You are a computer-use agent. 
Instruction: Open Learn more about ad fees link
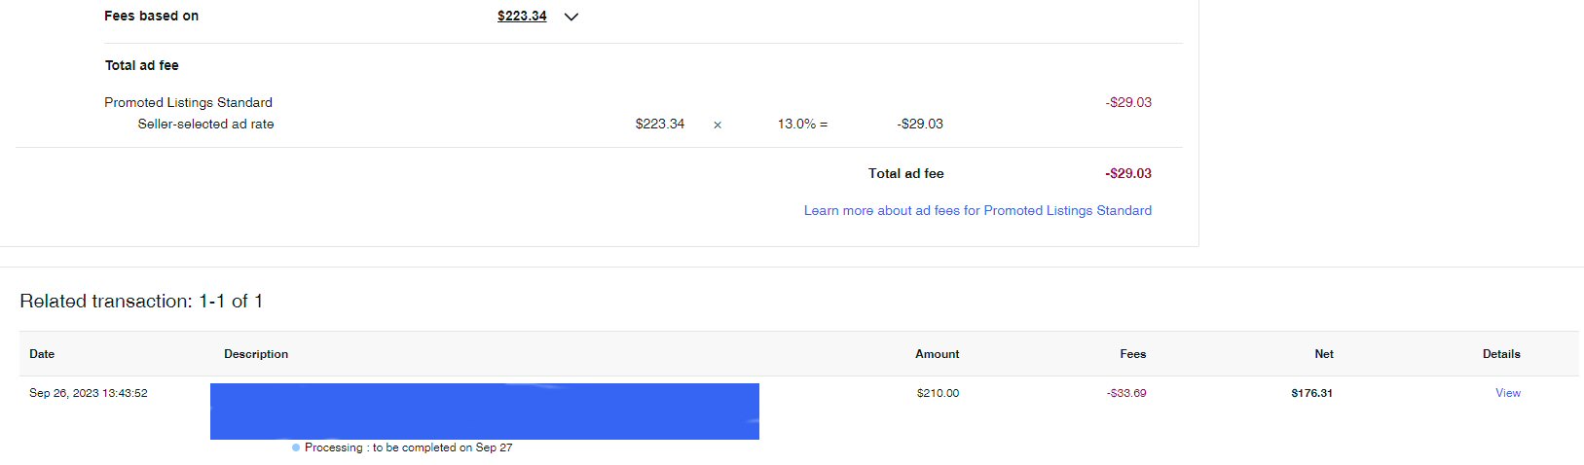977,210
